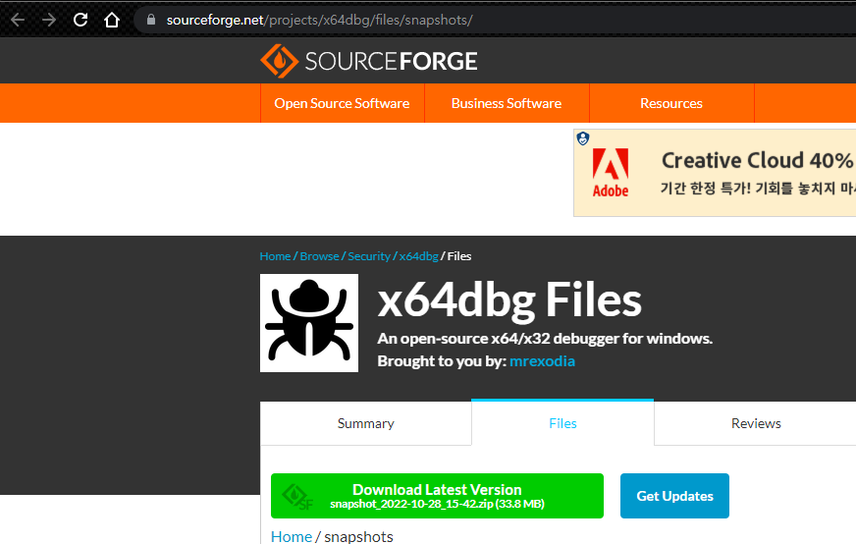Go back with the browser back arrow
856x544 pixels.
18,21
